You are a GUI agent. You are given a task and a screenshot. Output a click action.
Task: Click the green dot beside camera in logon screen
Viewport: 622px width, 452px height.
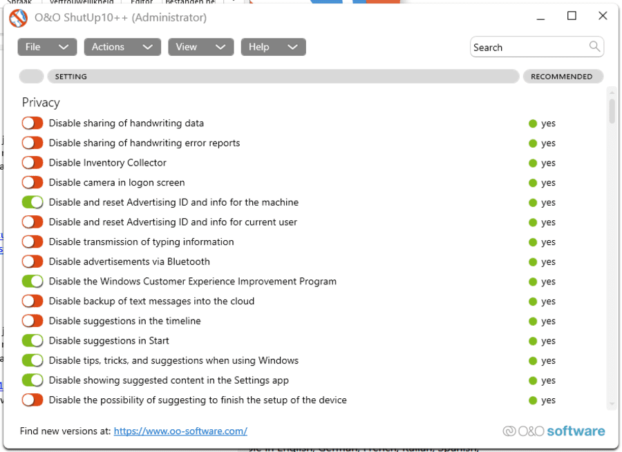(533, 183)
